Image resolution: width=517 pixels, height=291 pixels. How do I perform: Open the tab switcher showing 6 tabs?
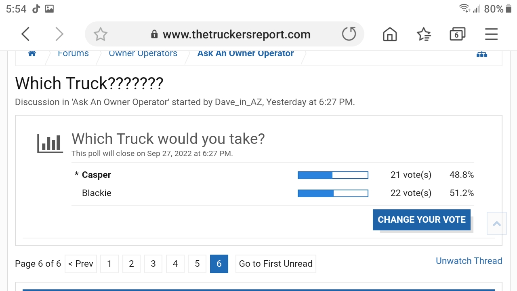[x=457, y=34]
